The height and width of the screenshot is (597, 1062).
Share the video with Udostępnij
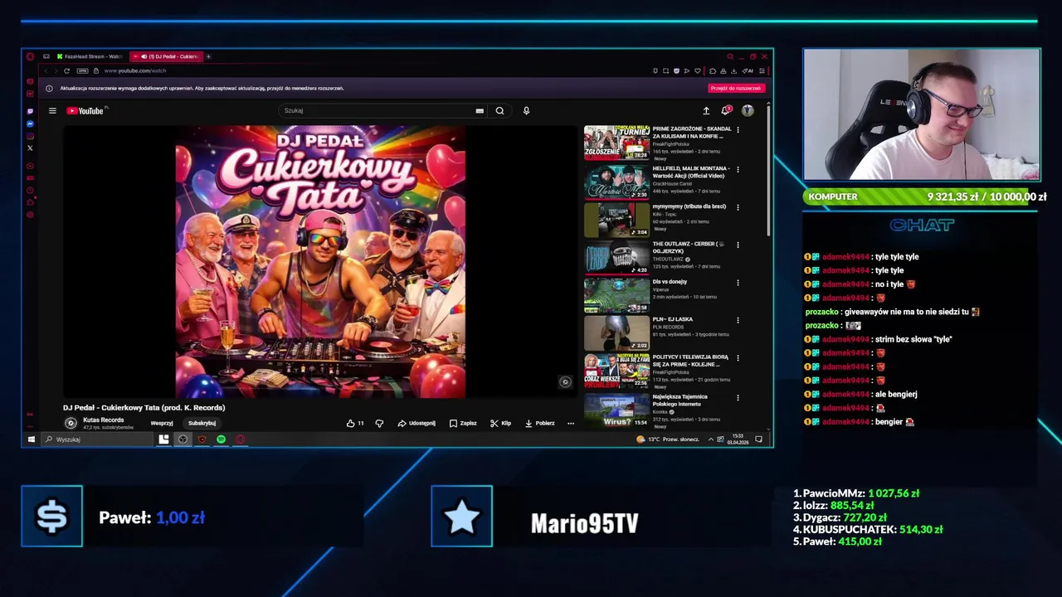[x=417, y=423]
